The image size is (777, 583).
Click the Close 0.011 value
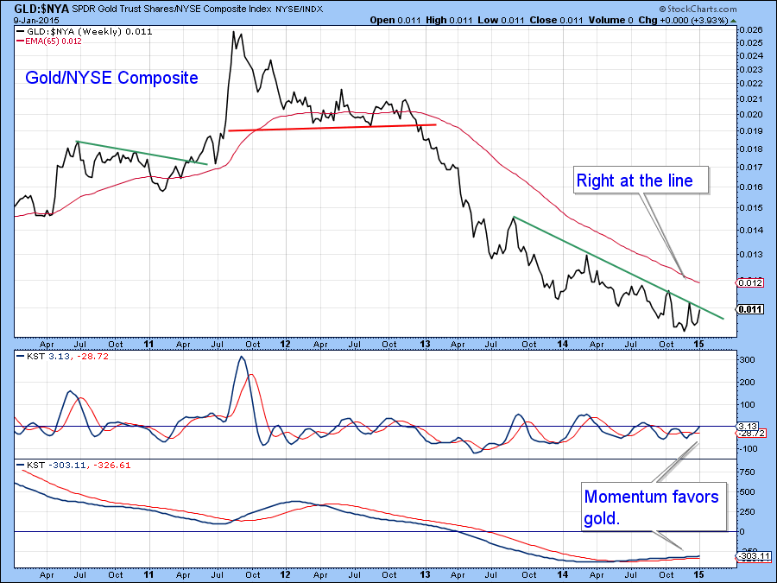[556, 21]
